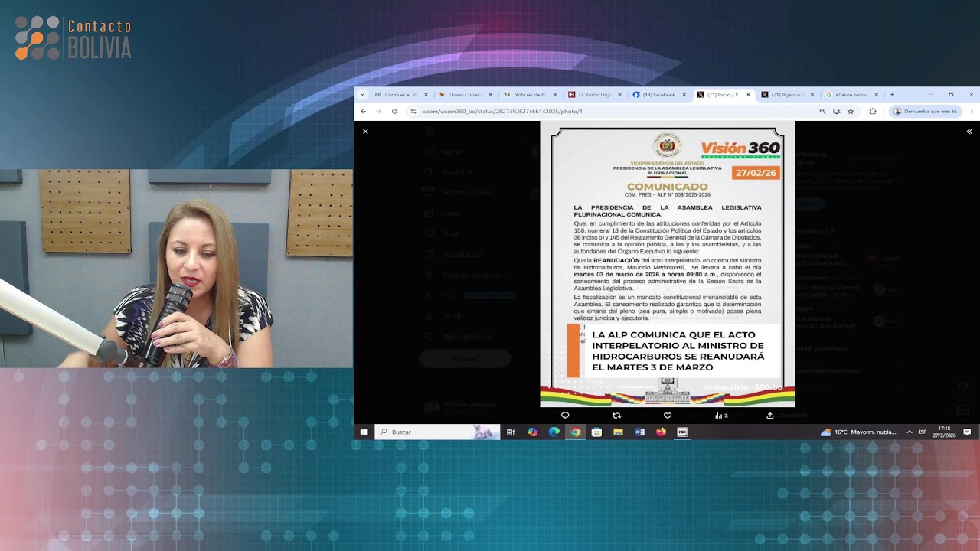Switch to the '(14) Facebook' tab

coord(658,95)
